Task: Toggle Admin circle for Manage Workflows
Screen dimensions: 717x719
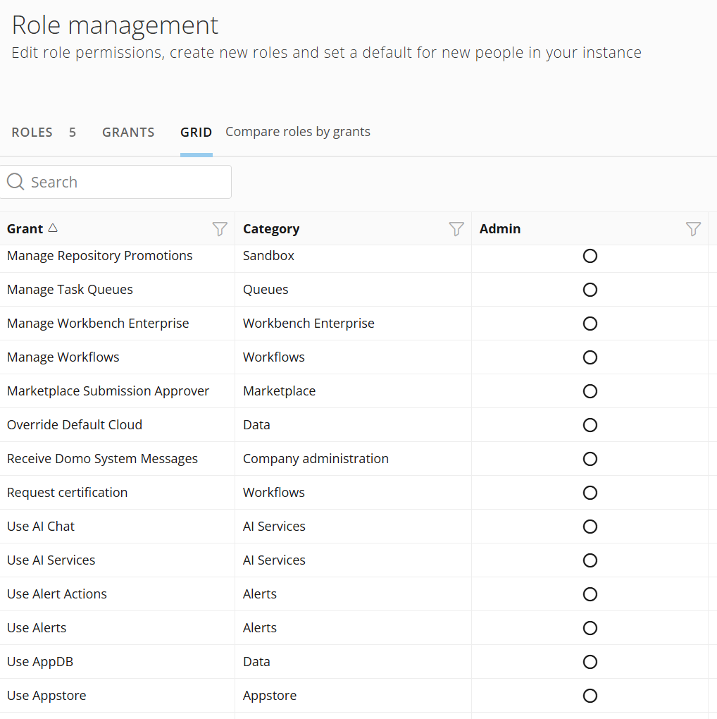Action: point(590,357)
